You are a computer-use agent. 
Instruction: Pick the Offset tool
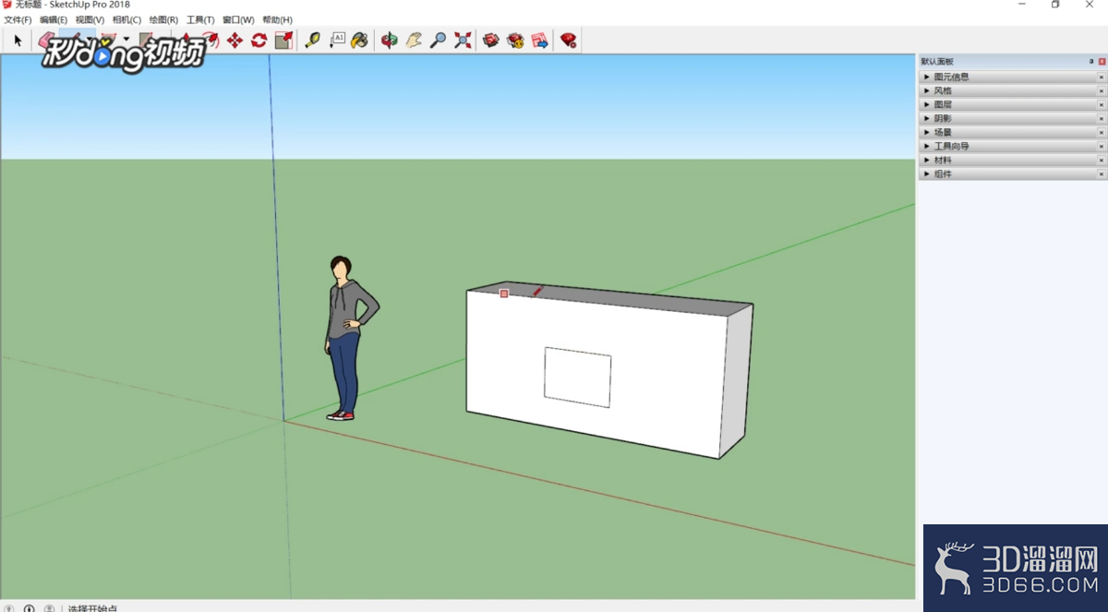click(211, 40)
